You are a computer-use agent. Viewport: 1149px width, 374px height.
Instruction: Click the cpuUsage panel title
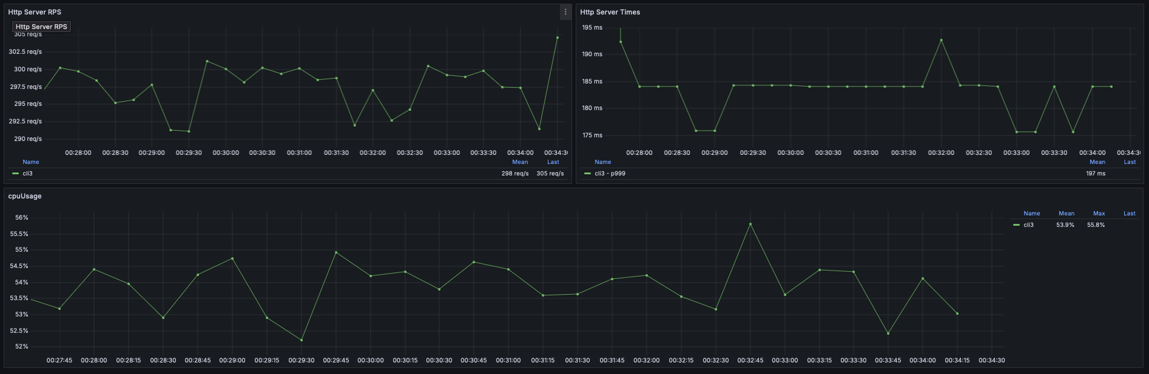[x=25, y=196]
